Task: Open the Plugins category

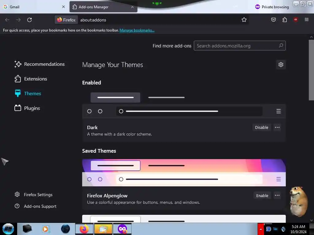Action: 27,108
